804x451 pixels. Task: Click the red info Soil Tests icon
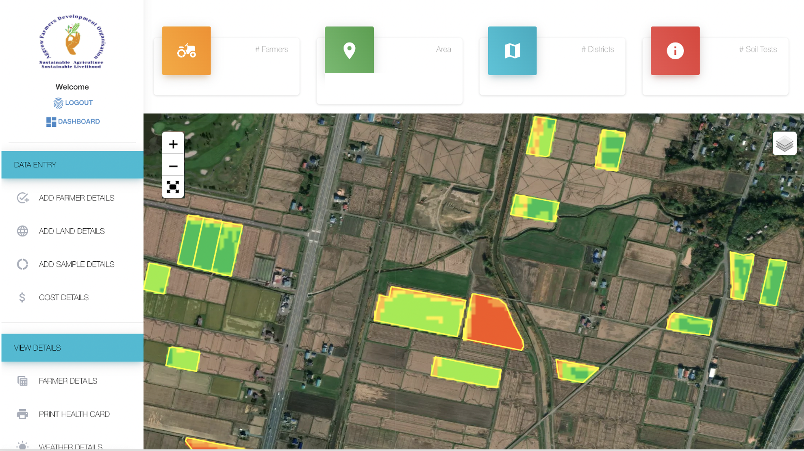[x=675, y=51]
